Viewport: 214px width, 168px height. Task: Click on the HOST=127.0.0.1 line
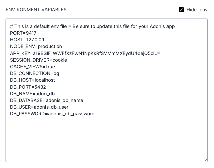click(x=27, y=40)
